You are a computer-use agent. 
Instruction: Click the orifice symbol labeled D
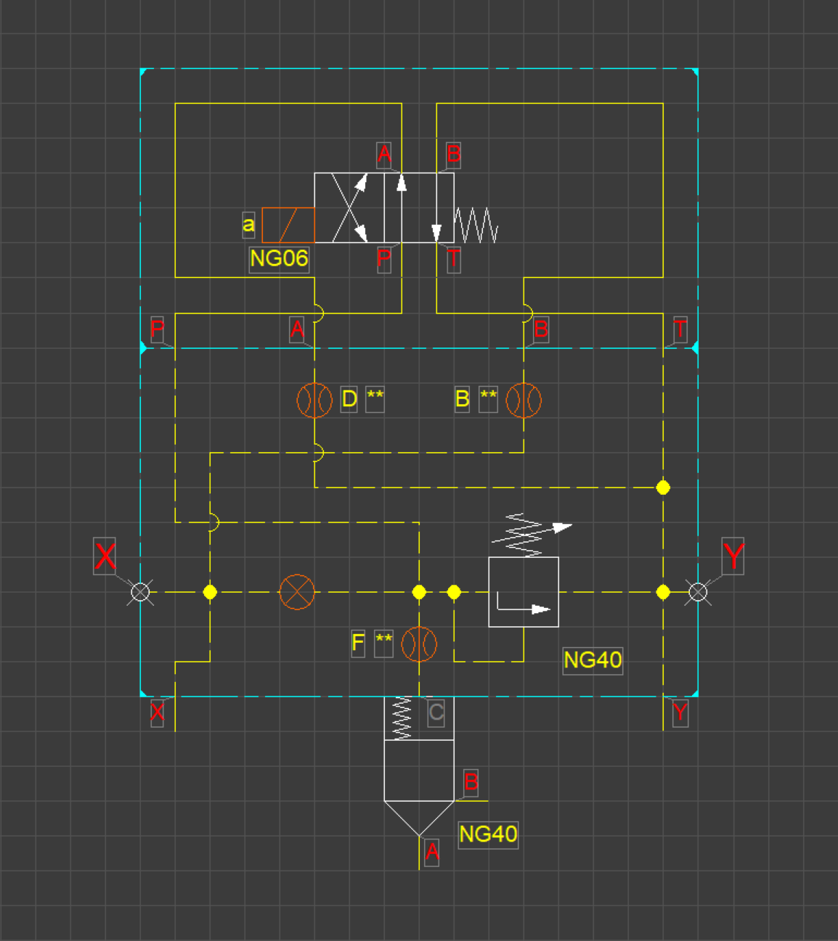click(314, 400)
